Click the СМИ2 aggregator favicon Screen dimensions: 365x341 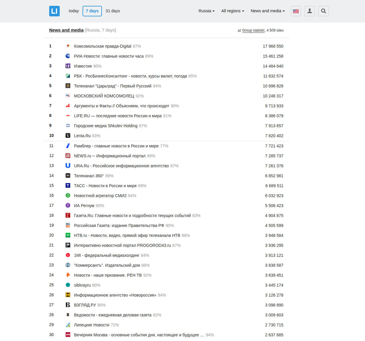point(68,196)
